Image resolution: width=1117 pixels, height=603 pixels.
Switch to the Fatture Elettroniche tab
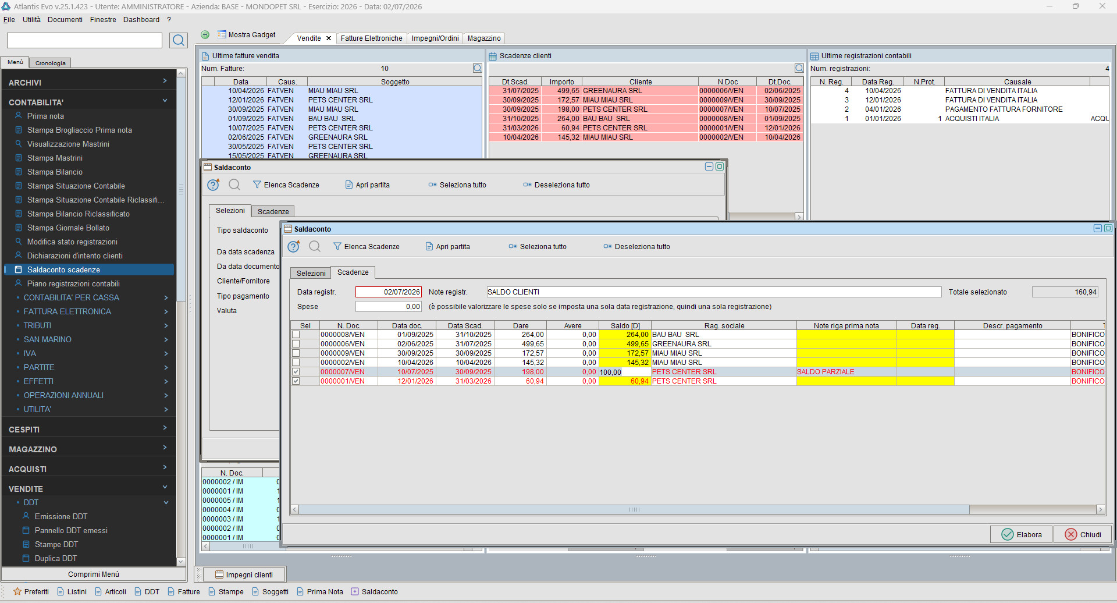coord(371,38)
